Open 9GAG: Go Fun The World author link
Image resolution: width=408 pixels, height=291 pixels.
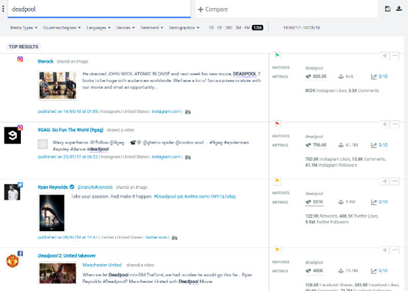[x=71, y=130]
